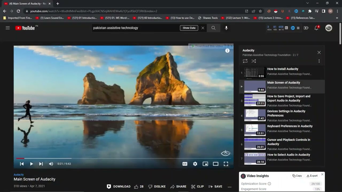Toggle playlist loop

[x=245, y=61]
